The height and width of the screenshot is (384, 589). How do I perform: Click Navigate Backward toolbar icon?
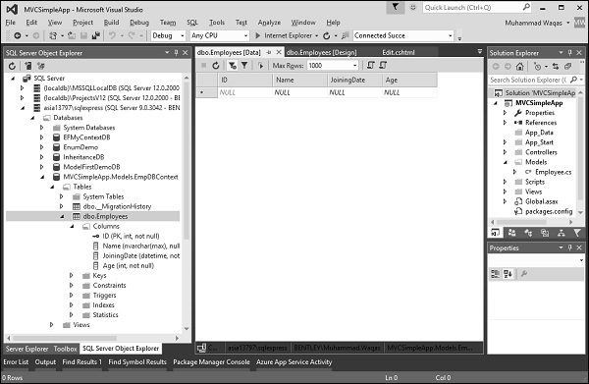(x=18, y=35)
